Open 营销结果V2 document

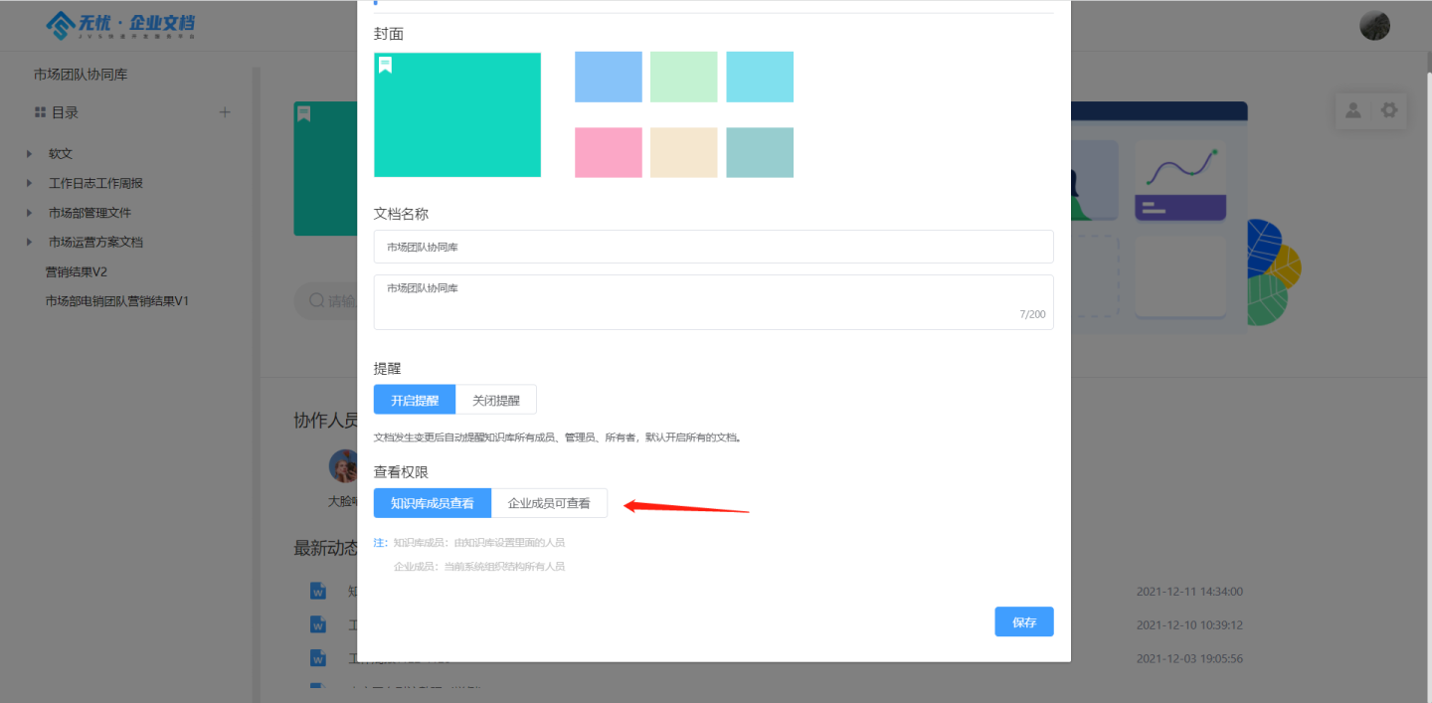click(77, 271)
